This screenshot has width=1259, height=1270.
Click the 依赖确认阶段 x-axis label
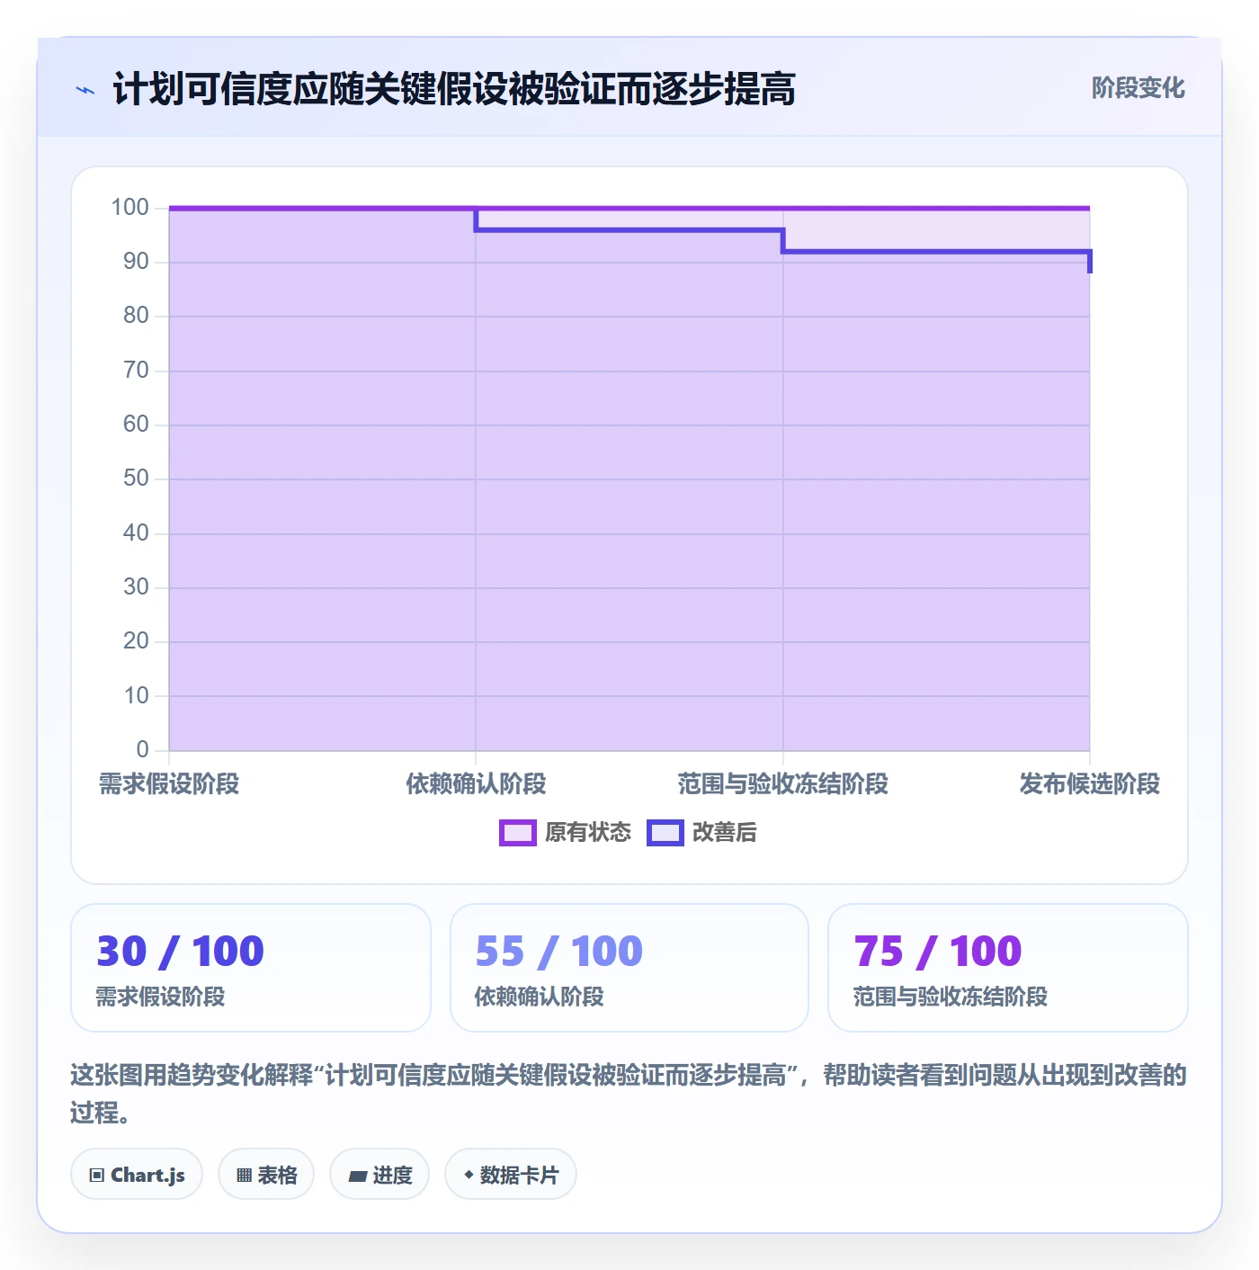point(476,784)
